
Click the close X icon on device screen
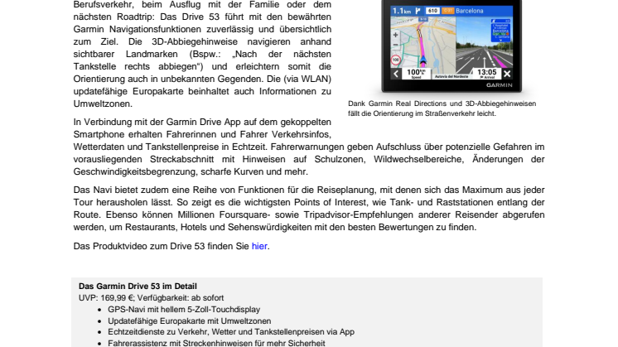point(507,74)
